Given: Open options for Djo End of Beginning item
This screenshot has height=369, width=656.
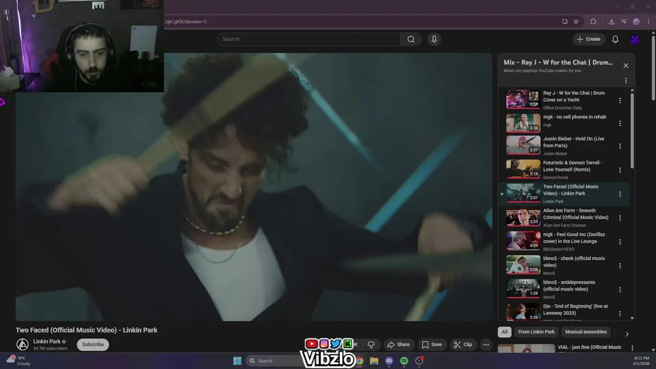Looking at the screenshot, I should tap(620, 314).
